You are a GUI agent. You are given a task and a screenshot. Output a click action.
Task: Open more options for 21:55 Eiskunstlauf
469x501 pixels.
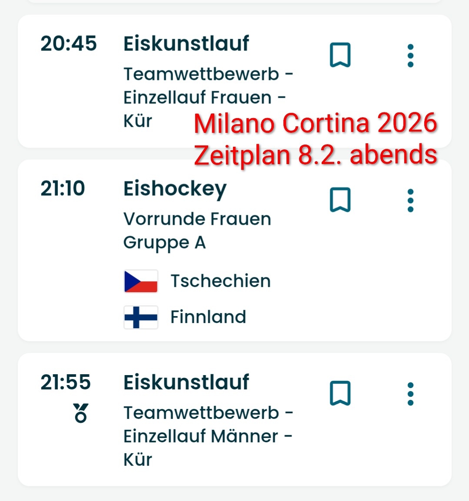pyautogui.click(x=410, y=394)
